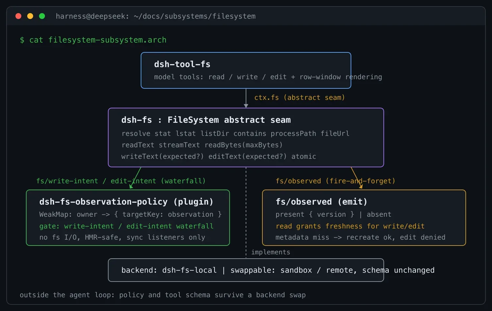
Task: Click the 'metadata miss -> recreate ok, edit denied' line
Action: tap(360, 237)
